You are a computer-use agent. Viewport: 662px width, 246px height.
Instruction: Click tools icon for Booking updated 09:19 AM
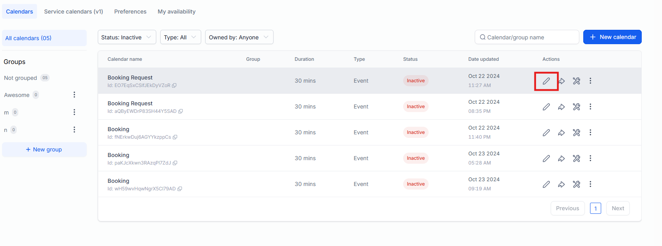coord(576,184)
